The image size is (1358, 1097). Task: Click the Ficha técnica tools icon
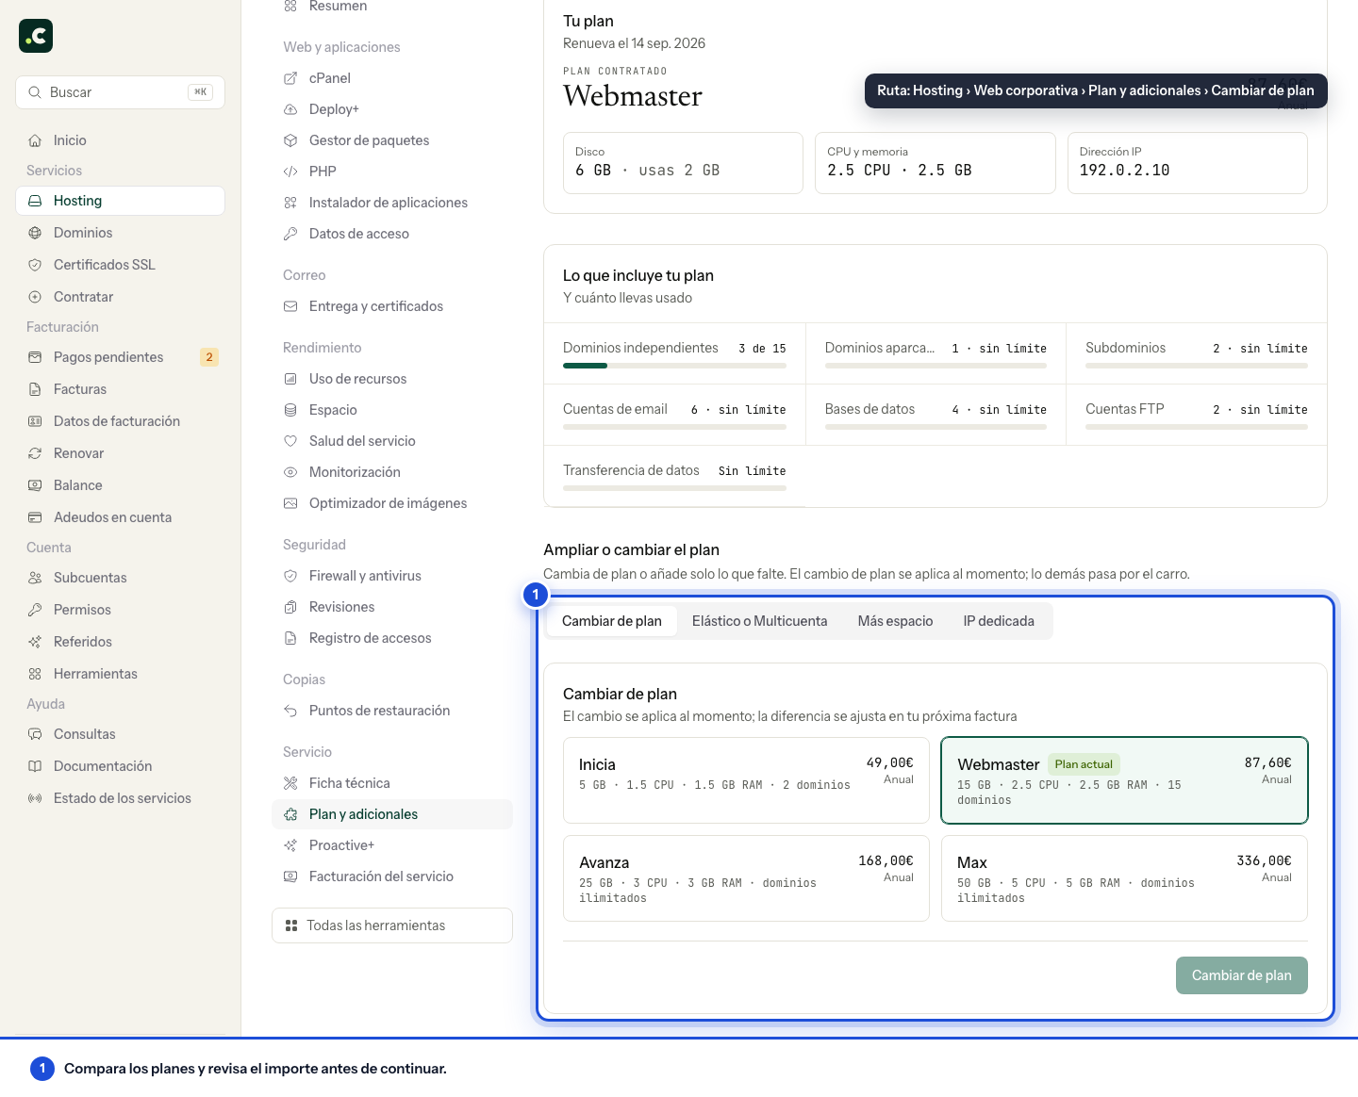pos(290,783)
